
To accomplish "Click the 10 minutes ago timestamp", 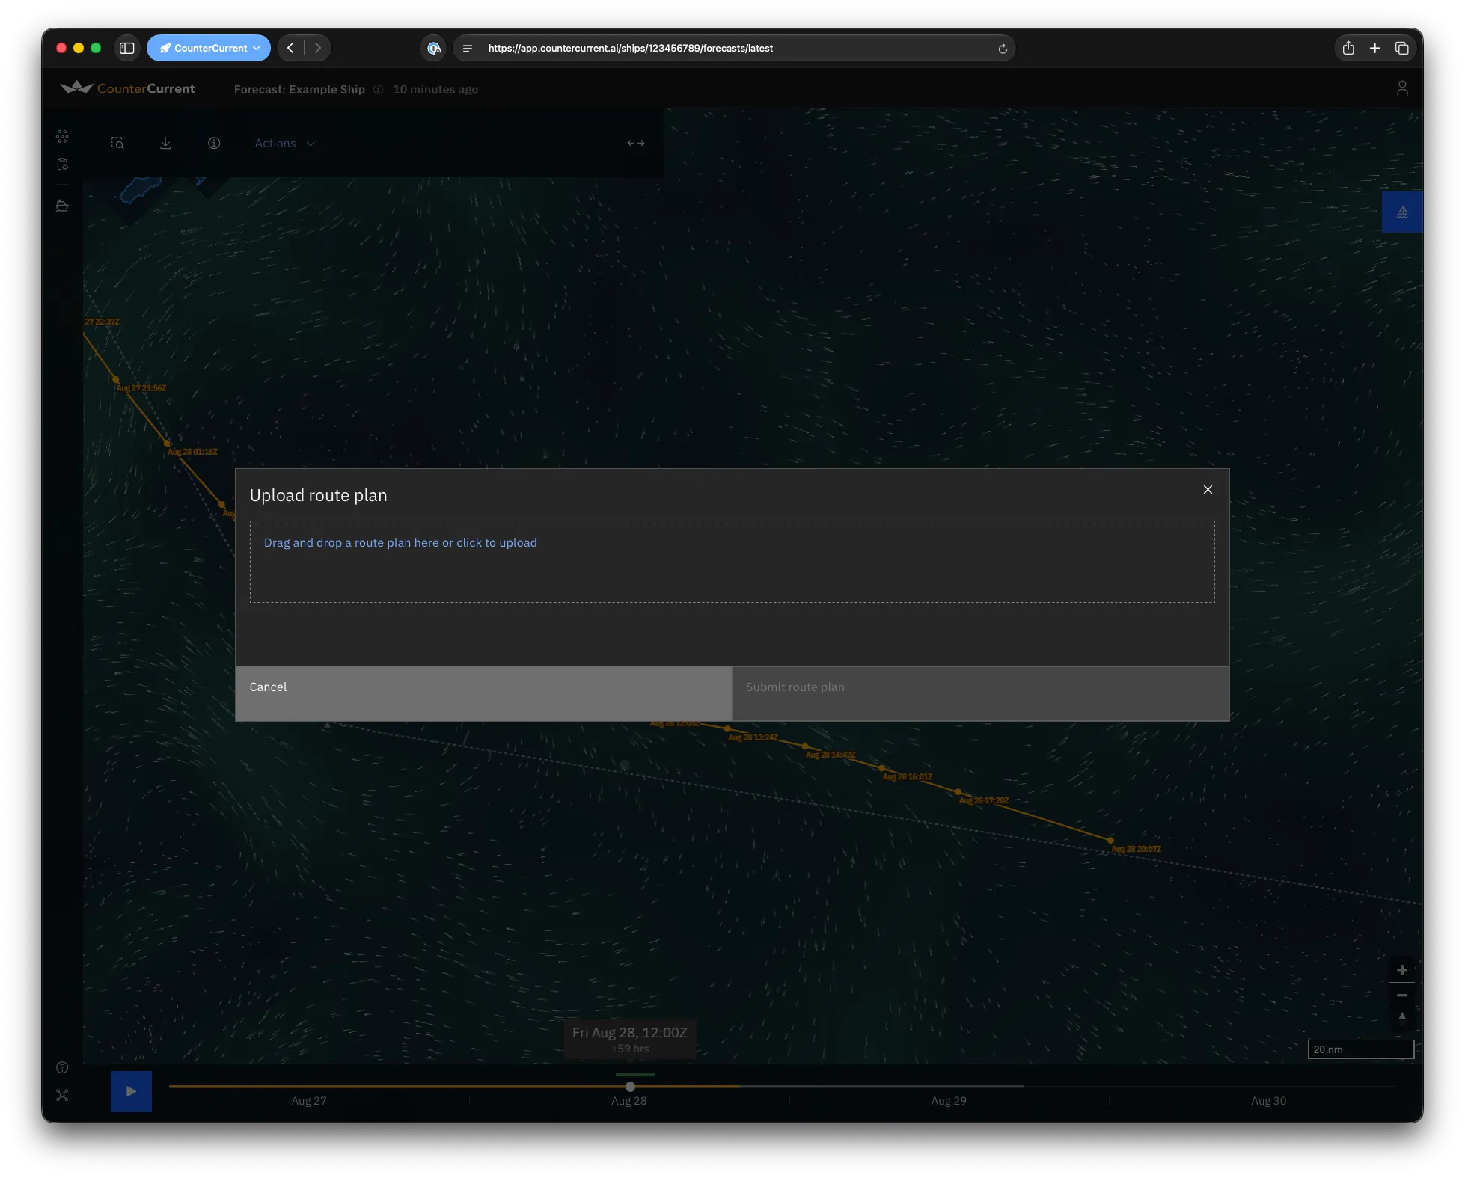I will [x=435, y=89].
